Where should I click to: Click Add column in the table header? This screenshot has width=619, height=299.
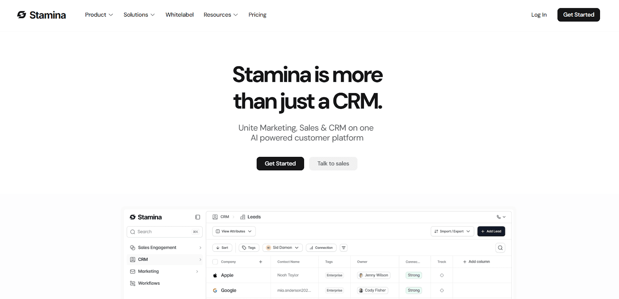click(x=476, y=262)
